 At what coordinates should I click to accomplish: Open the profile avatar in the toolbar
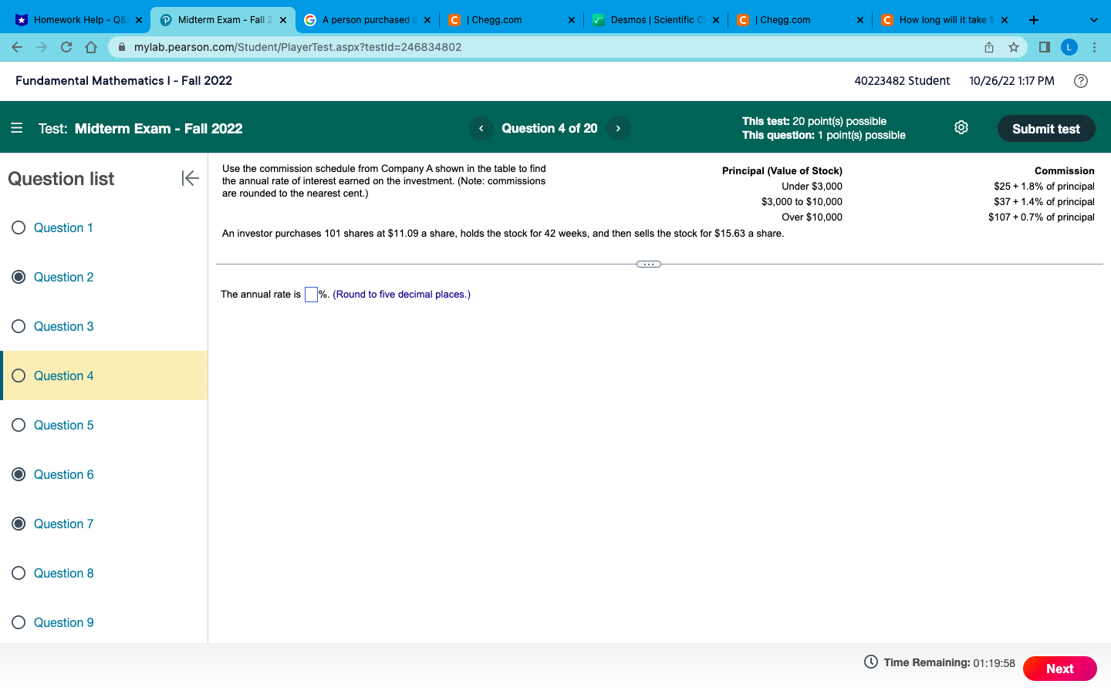point(1069,47)
